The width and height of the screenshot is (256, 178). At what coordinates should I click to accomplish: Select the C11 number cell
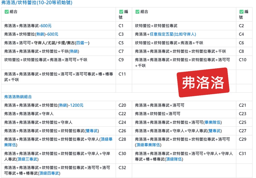pos(122,74)
